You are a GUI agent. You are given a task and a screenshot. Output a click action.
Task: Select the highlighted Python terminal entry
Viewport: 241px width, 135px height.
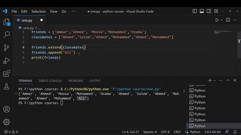pyautogui.click(x=214, y=126)
